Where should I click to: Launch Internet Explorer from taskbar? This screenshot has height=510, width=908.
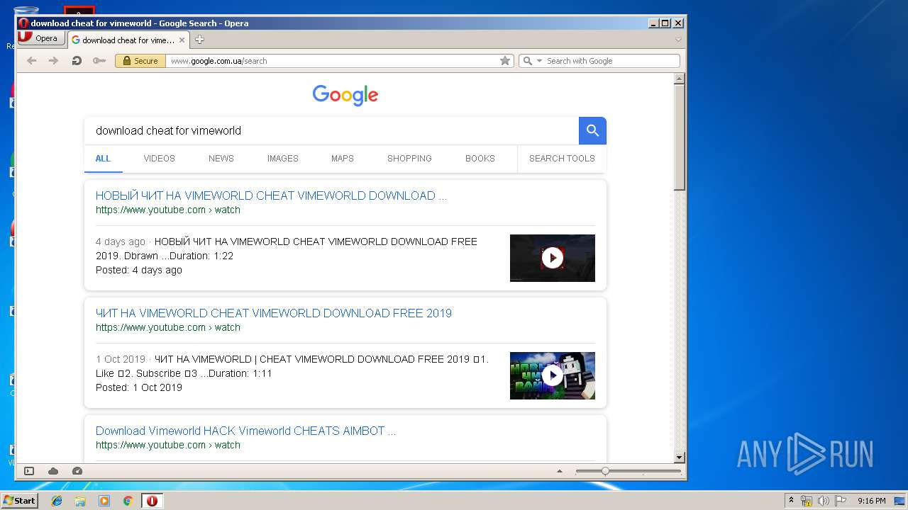coord(57,501)
